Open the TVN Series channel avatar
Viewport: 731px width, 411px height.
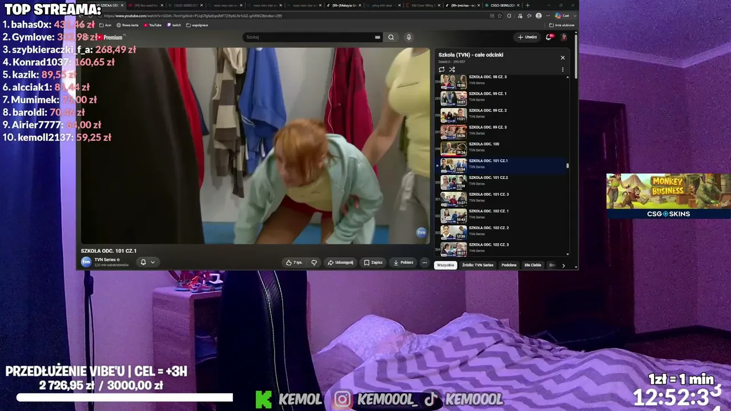point(86,262)
